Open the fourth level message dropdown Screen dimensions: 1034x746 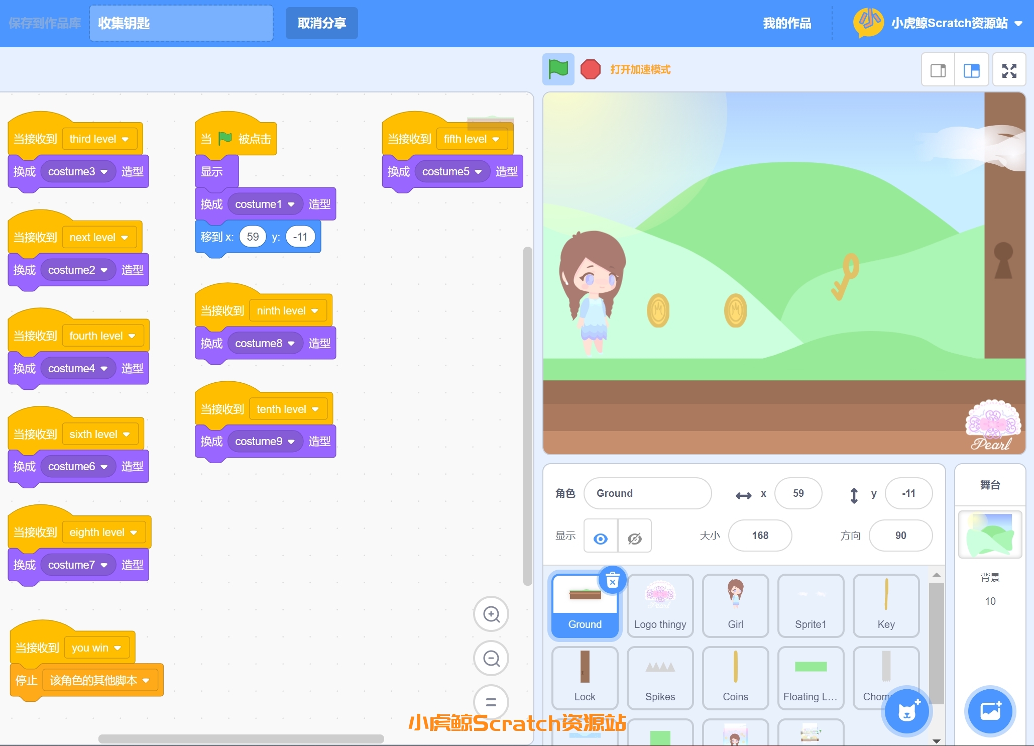(x=102, y=336)
